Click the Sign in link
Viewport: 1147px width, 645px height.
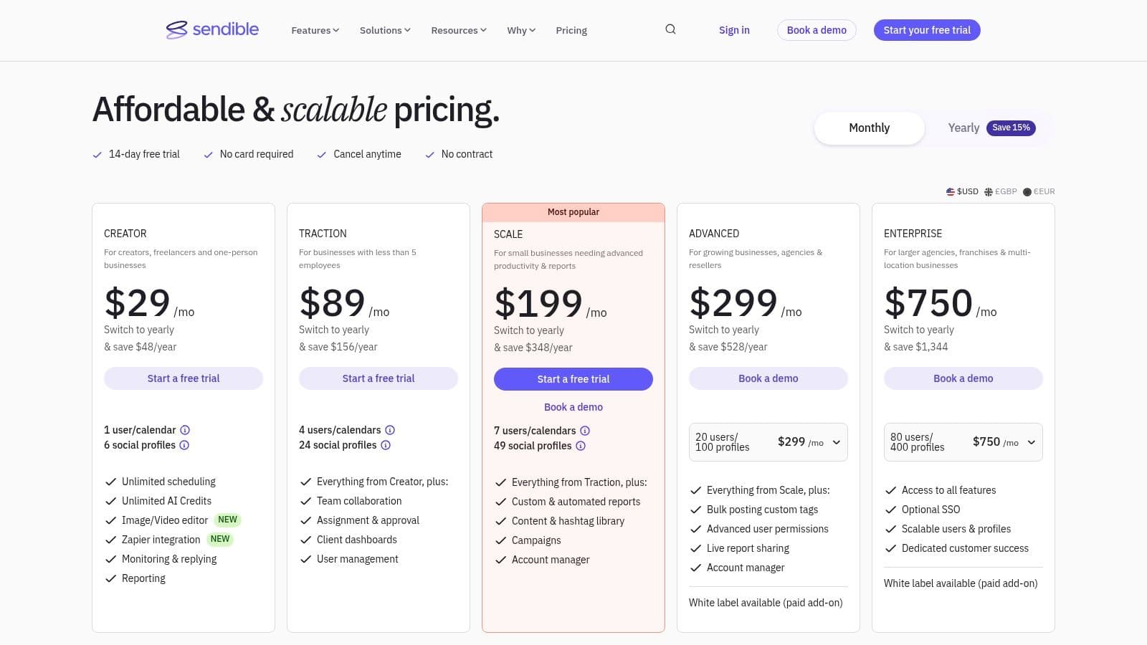pos(734,29)
